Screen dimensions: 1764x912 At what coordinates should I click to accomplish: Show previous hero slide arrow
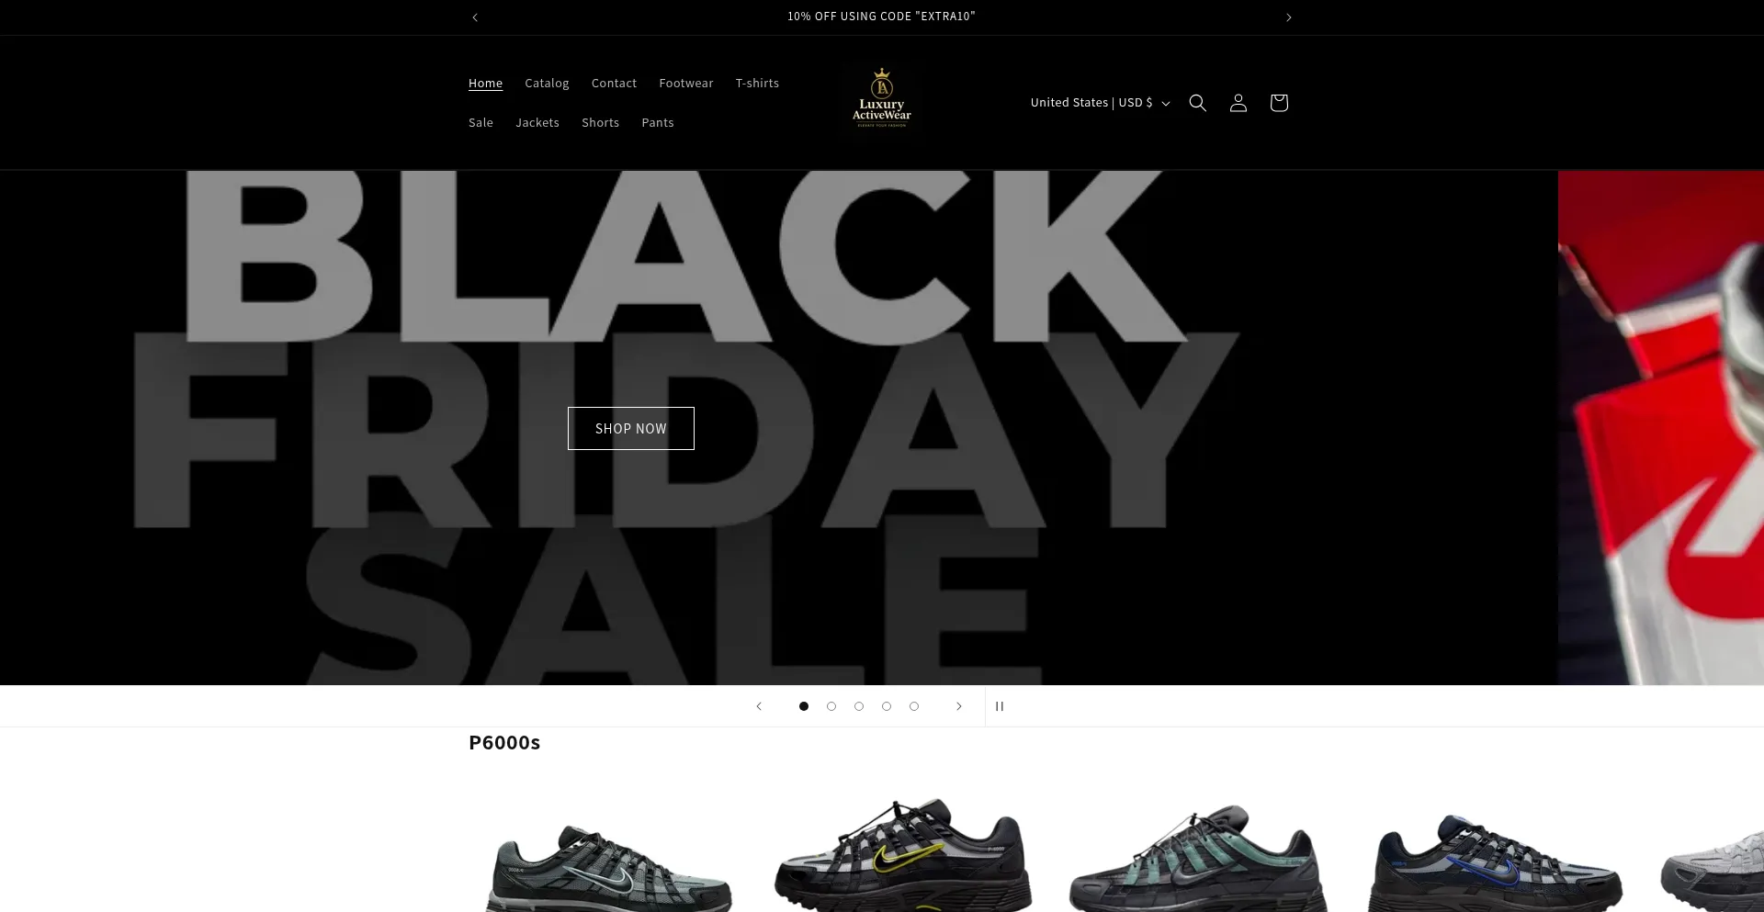(759, 706)
